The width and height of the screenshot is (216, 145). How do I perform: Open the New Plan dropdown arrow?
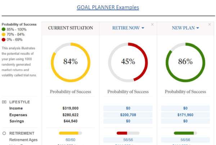[198, 28]
